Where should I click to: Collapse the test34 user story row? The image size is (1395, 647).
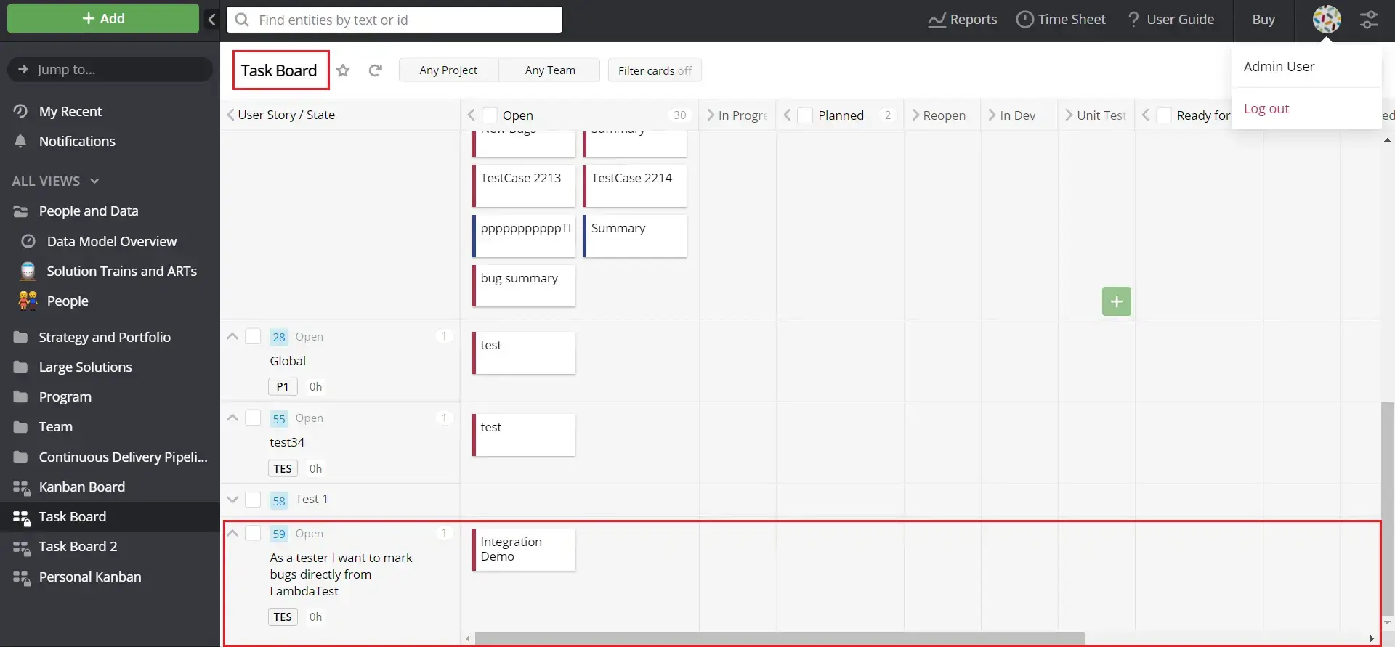click(232, 418)
